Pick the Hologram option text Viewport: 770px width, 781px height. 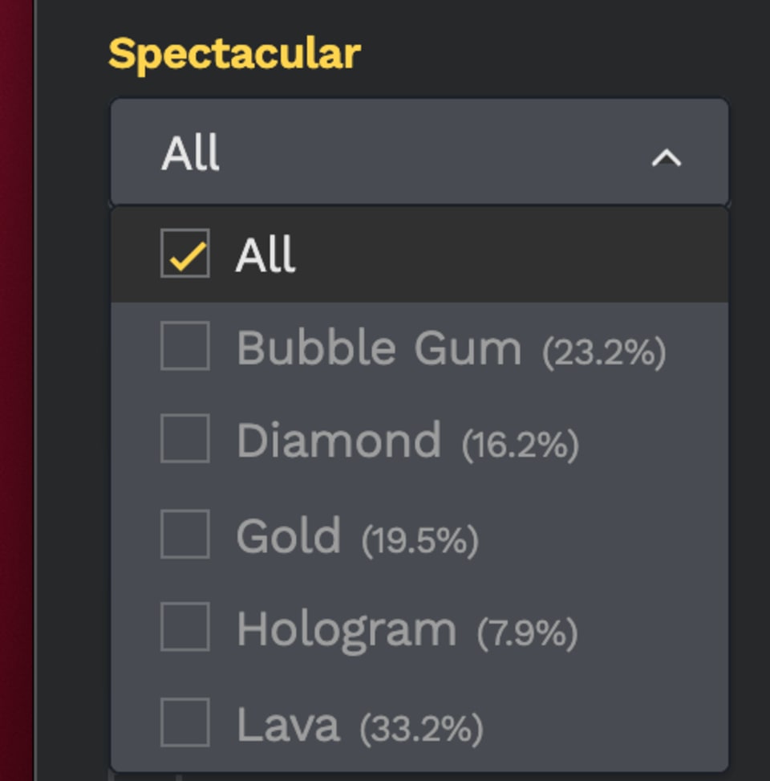pyautogui.click(x=346, y=629)
